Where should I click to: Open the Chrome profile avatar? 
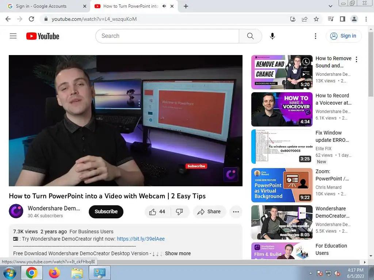(x=354, y=19)
